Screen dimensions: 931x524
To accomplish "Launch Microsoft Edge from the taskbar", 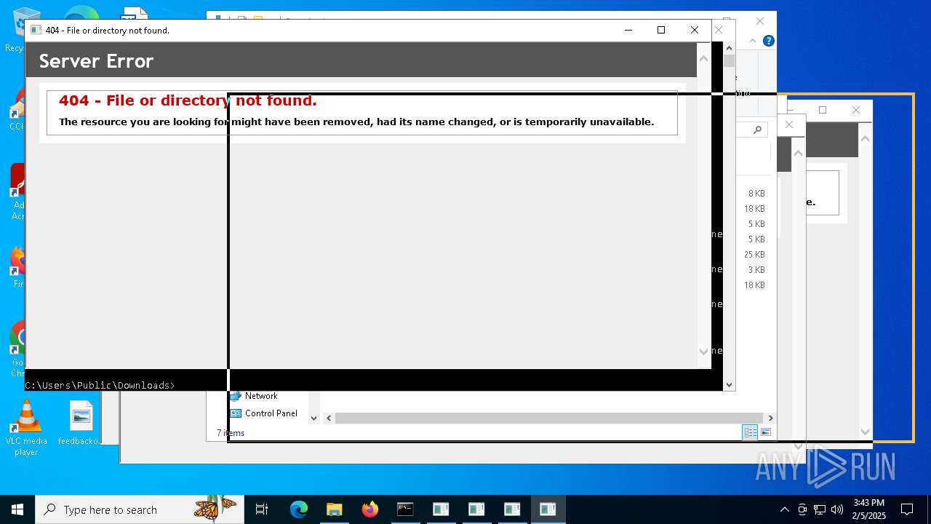I will (299, 509).
